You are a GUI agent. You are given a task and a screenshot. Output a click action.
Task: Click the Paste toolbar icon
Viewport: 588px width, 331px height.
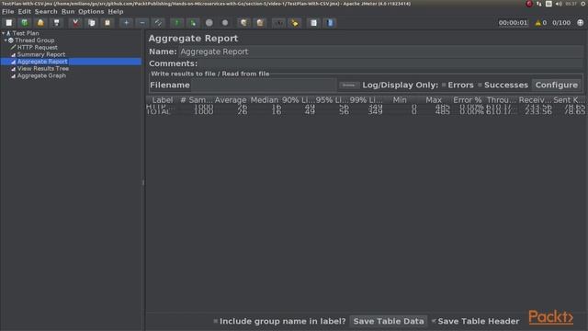107,23
